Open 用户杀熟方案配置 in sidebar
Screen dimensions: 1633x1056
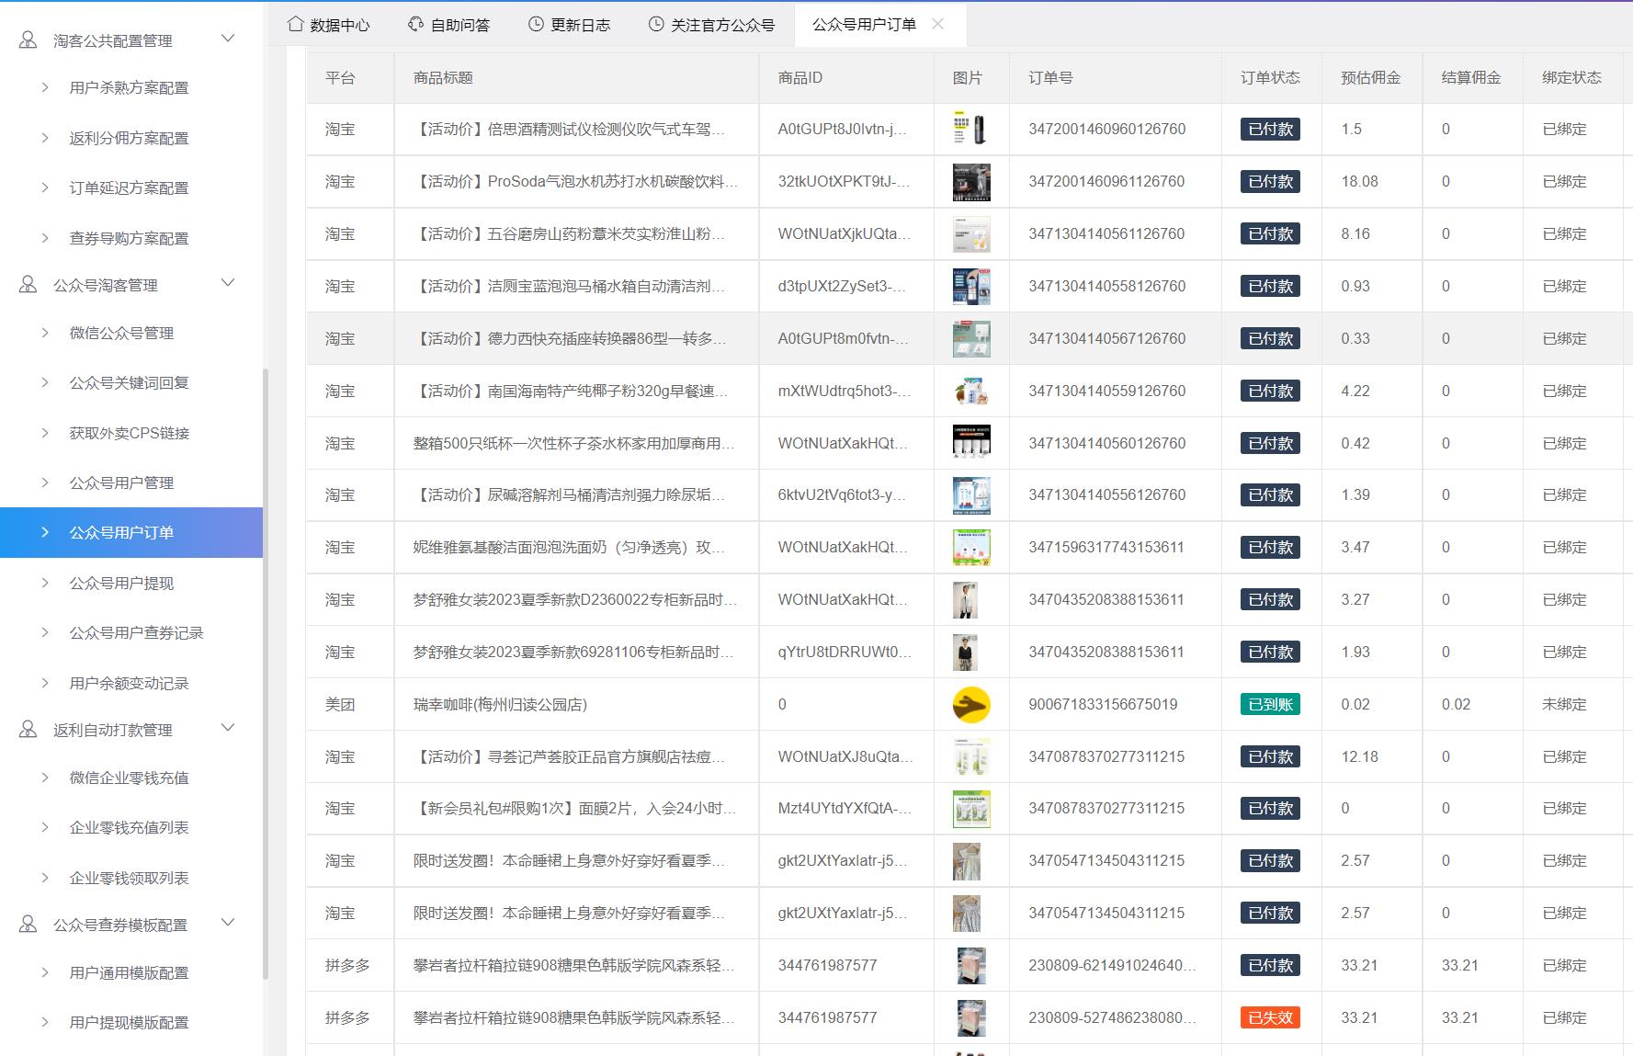pos(131,87)
